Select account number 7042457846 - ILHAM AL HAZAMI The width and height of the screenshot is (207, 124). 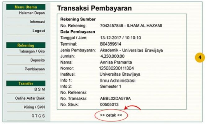(131, 26)
